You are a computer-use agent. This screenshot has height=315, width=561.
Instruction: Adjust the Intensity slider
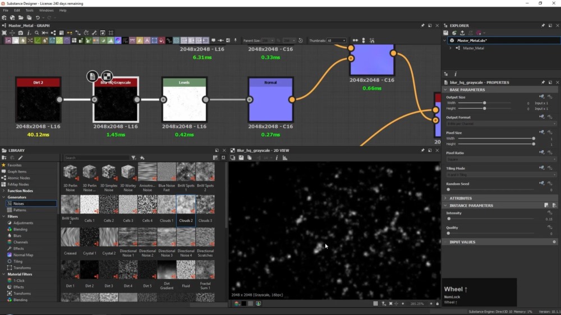[491, 219]
